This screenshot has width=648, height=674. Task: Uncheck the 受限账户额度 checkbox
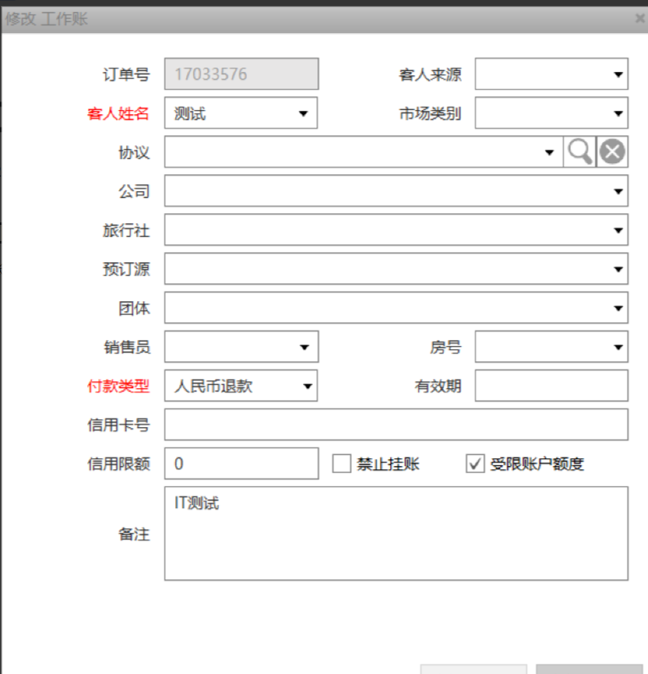click(475, 463)
